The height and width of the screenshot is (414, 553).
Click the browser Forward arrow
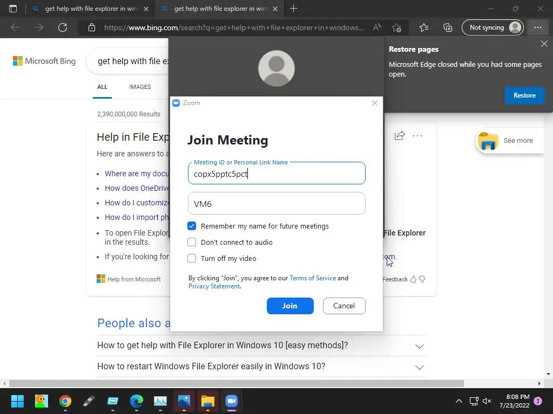pyautogui.click(x=38, y=27)
